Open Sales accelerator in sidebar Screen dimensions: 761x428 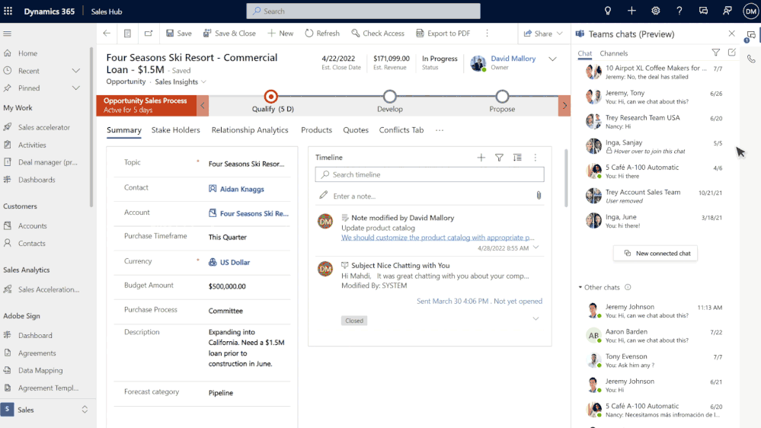click(x=44, y=128)
